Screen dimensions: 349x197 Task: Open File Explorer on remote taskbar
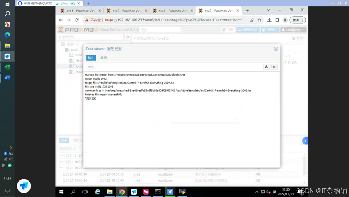coord(109,192)
